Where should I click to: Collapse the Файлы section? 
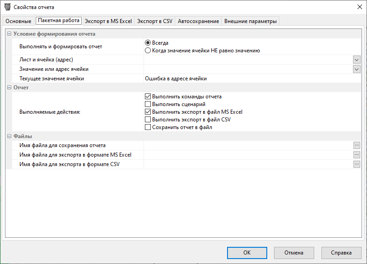point(9,136)
